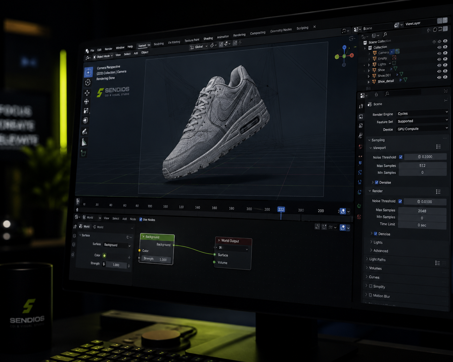Click the timeline frame 222 marker
Screen dimensions: 453x362
pos(281,209)
